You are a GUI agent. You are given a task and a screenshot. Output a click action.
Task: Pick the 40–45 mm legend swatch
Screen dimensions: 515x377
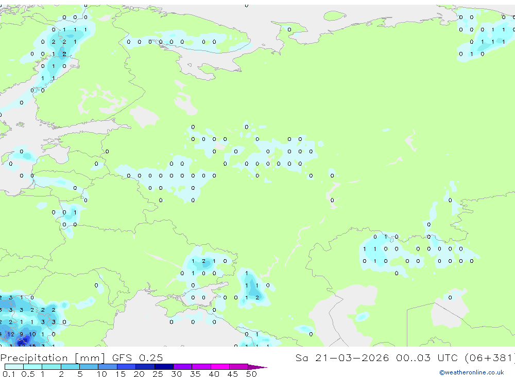[220, 367]
